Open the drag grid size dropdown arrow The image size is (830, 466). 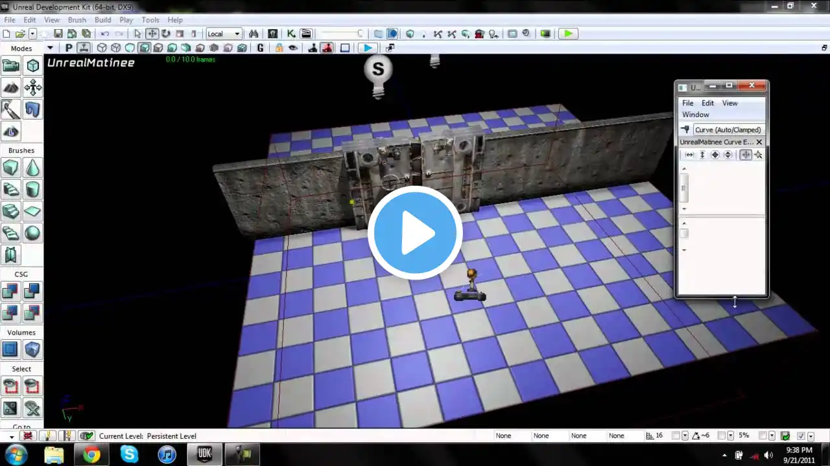tap(684, 436)
